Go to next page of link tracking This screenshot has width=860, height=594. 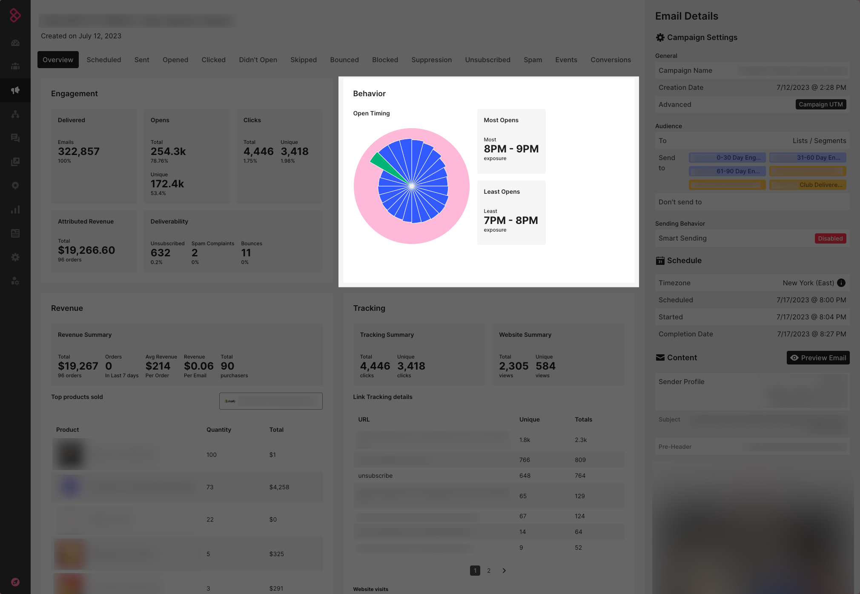[x=504, y=571]
